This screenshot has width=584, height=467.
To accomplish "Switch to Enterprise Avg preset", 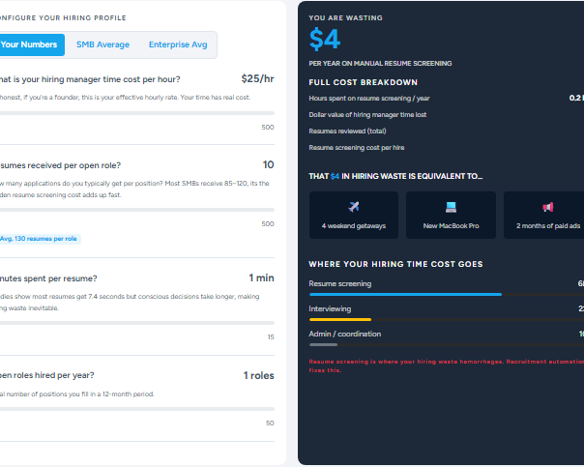I will point(178,44).
